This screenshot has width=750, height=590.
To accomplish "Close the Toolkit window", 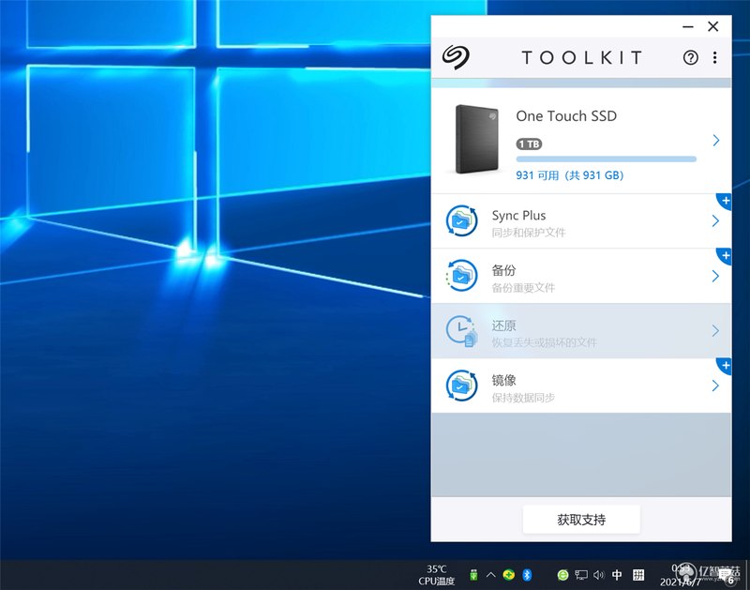I will [712, 26].
